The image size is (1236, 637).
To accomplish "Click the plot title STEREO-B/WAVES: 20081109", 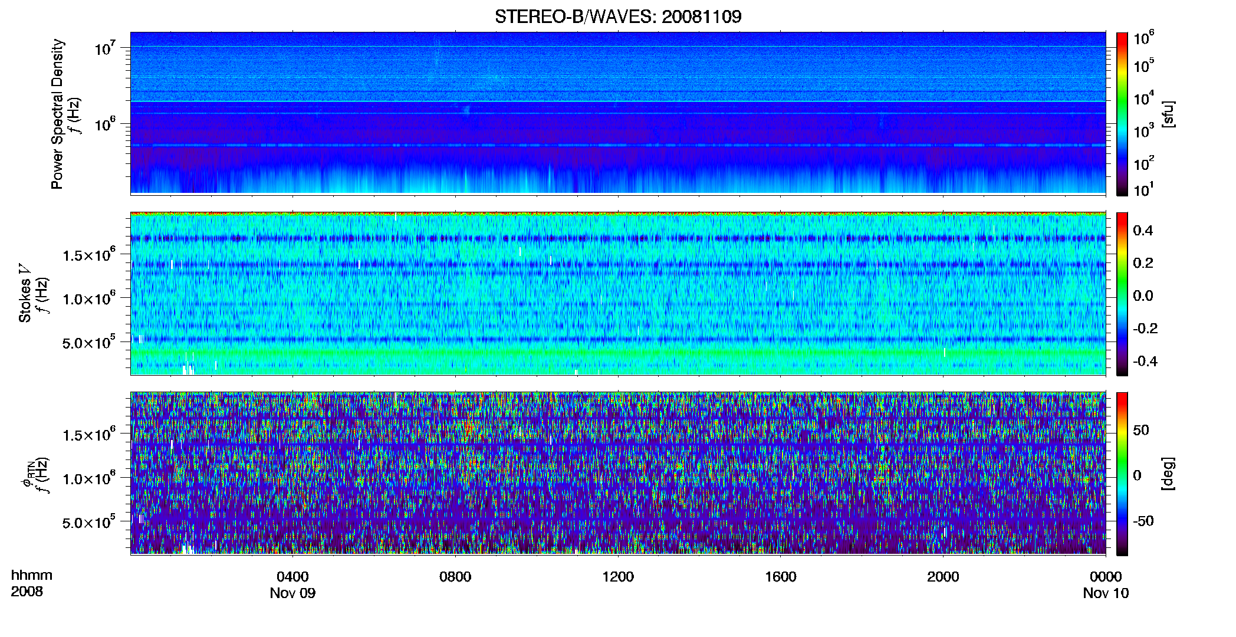I will [x=618, y=17].
